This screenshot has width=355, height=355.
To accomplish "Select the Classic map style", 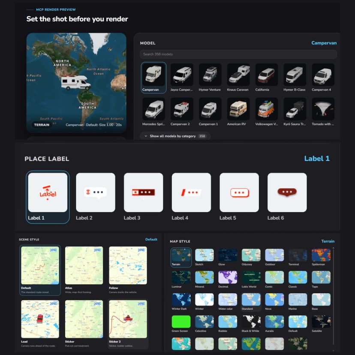I will (x=298, y=277).
